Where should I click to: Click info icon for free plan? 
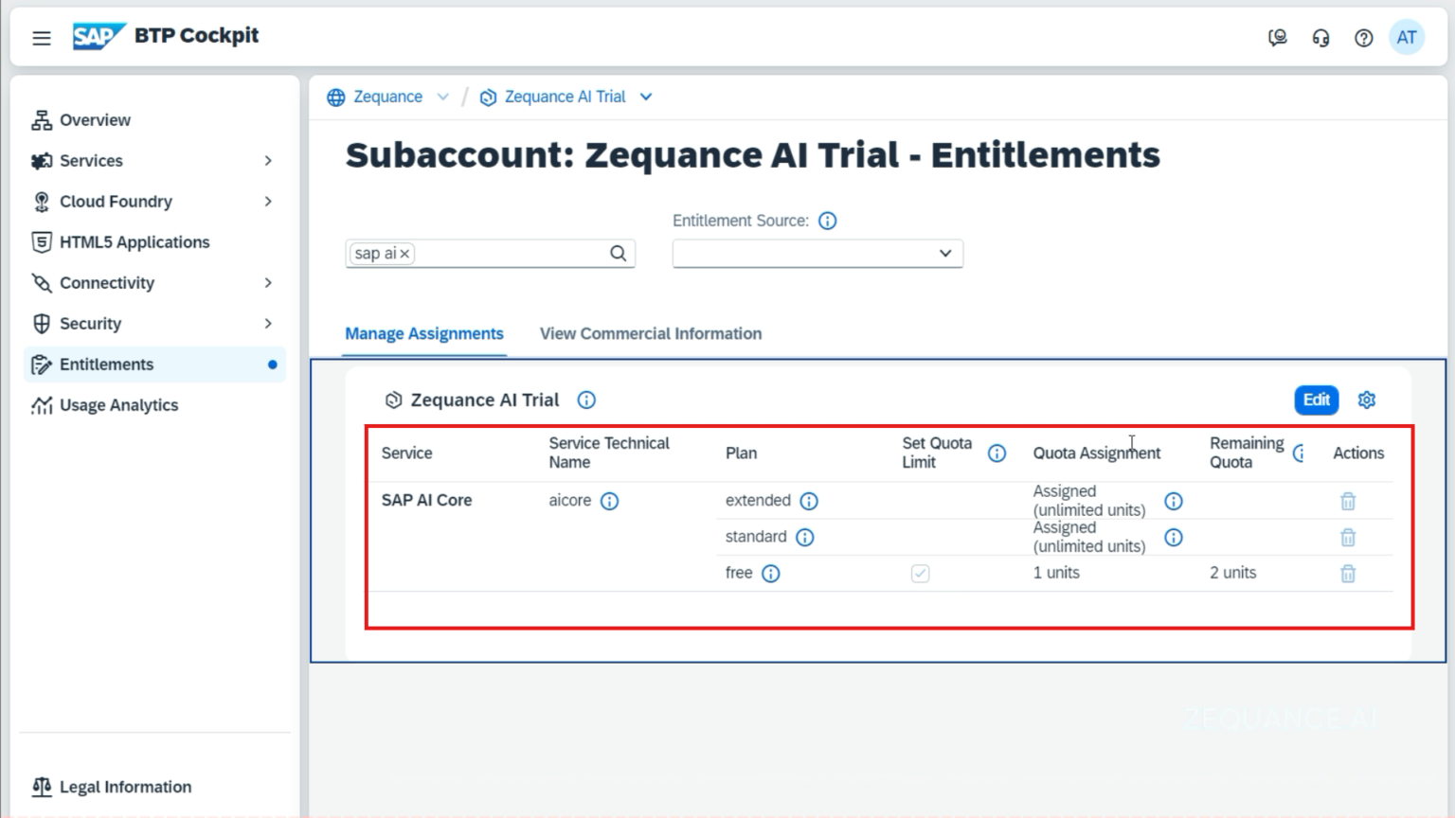[770, 573]
